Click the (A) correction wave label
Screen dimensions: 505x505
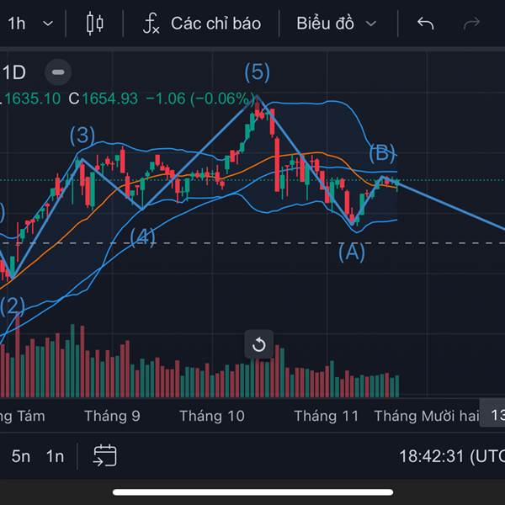tap(351, 251)
